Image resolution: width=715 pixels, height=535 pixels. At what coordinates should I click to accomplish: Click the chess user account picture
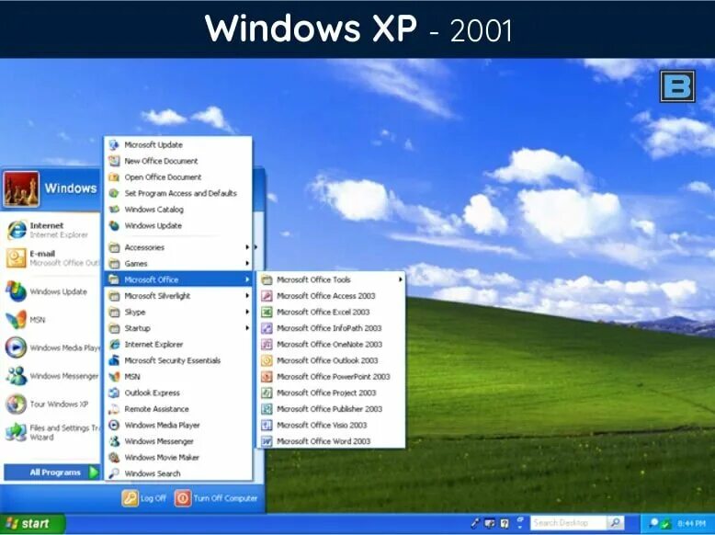21,188
